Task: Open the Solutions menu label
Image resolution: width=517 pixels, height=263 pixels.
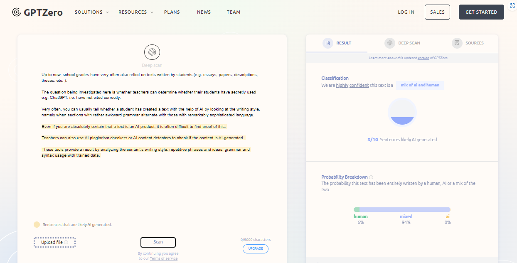Action: tap(89, 12)
